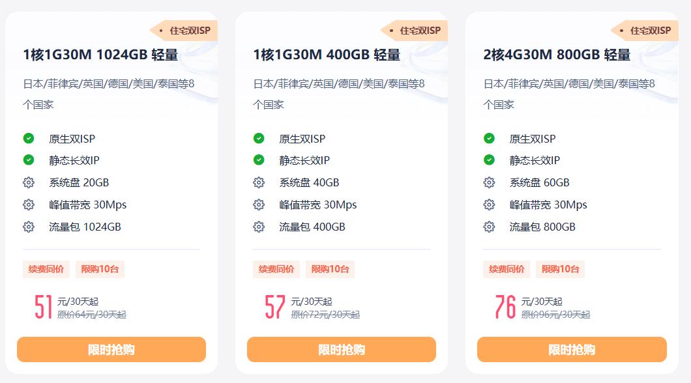This screenshot has height=383, width=691.
Task: Click 续费同价 badge on the second card
Action: [x=276, y=269]
